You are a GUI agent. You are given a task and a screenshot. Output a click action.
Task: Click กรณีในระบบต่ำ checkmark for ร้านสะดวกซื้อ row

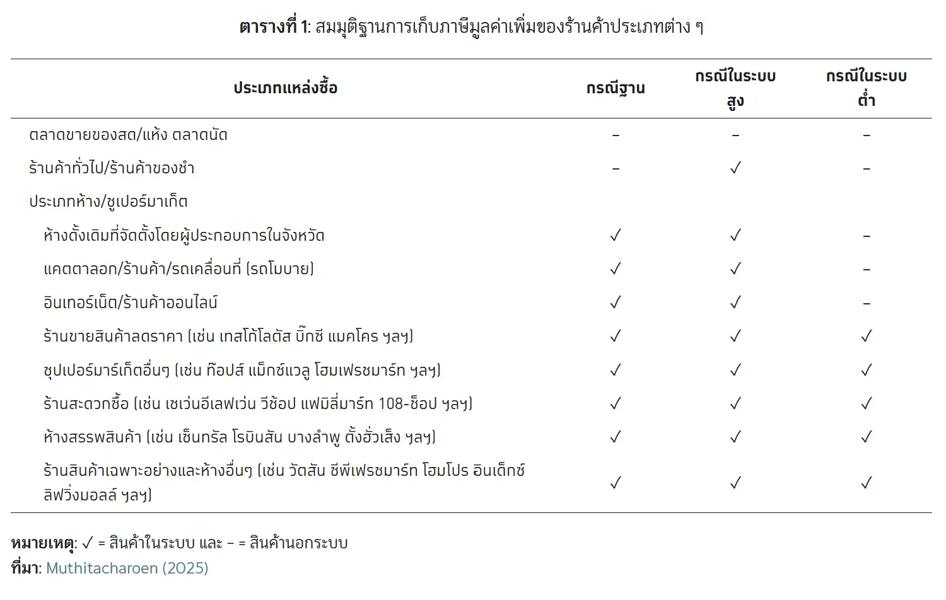[867, 403]
